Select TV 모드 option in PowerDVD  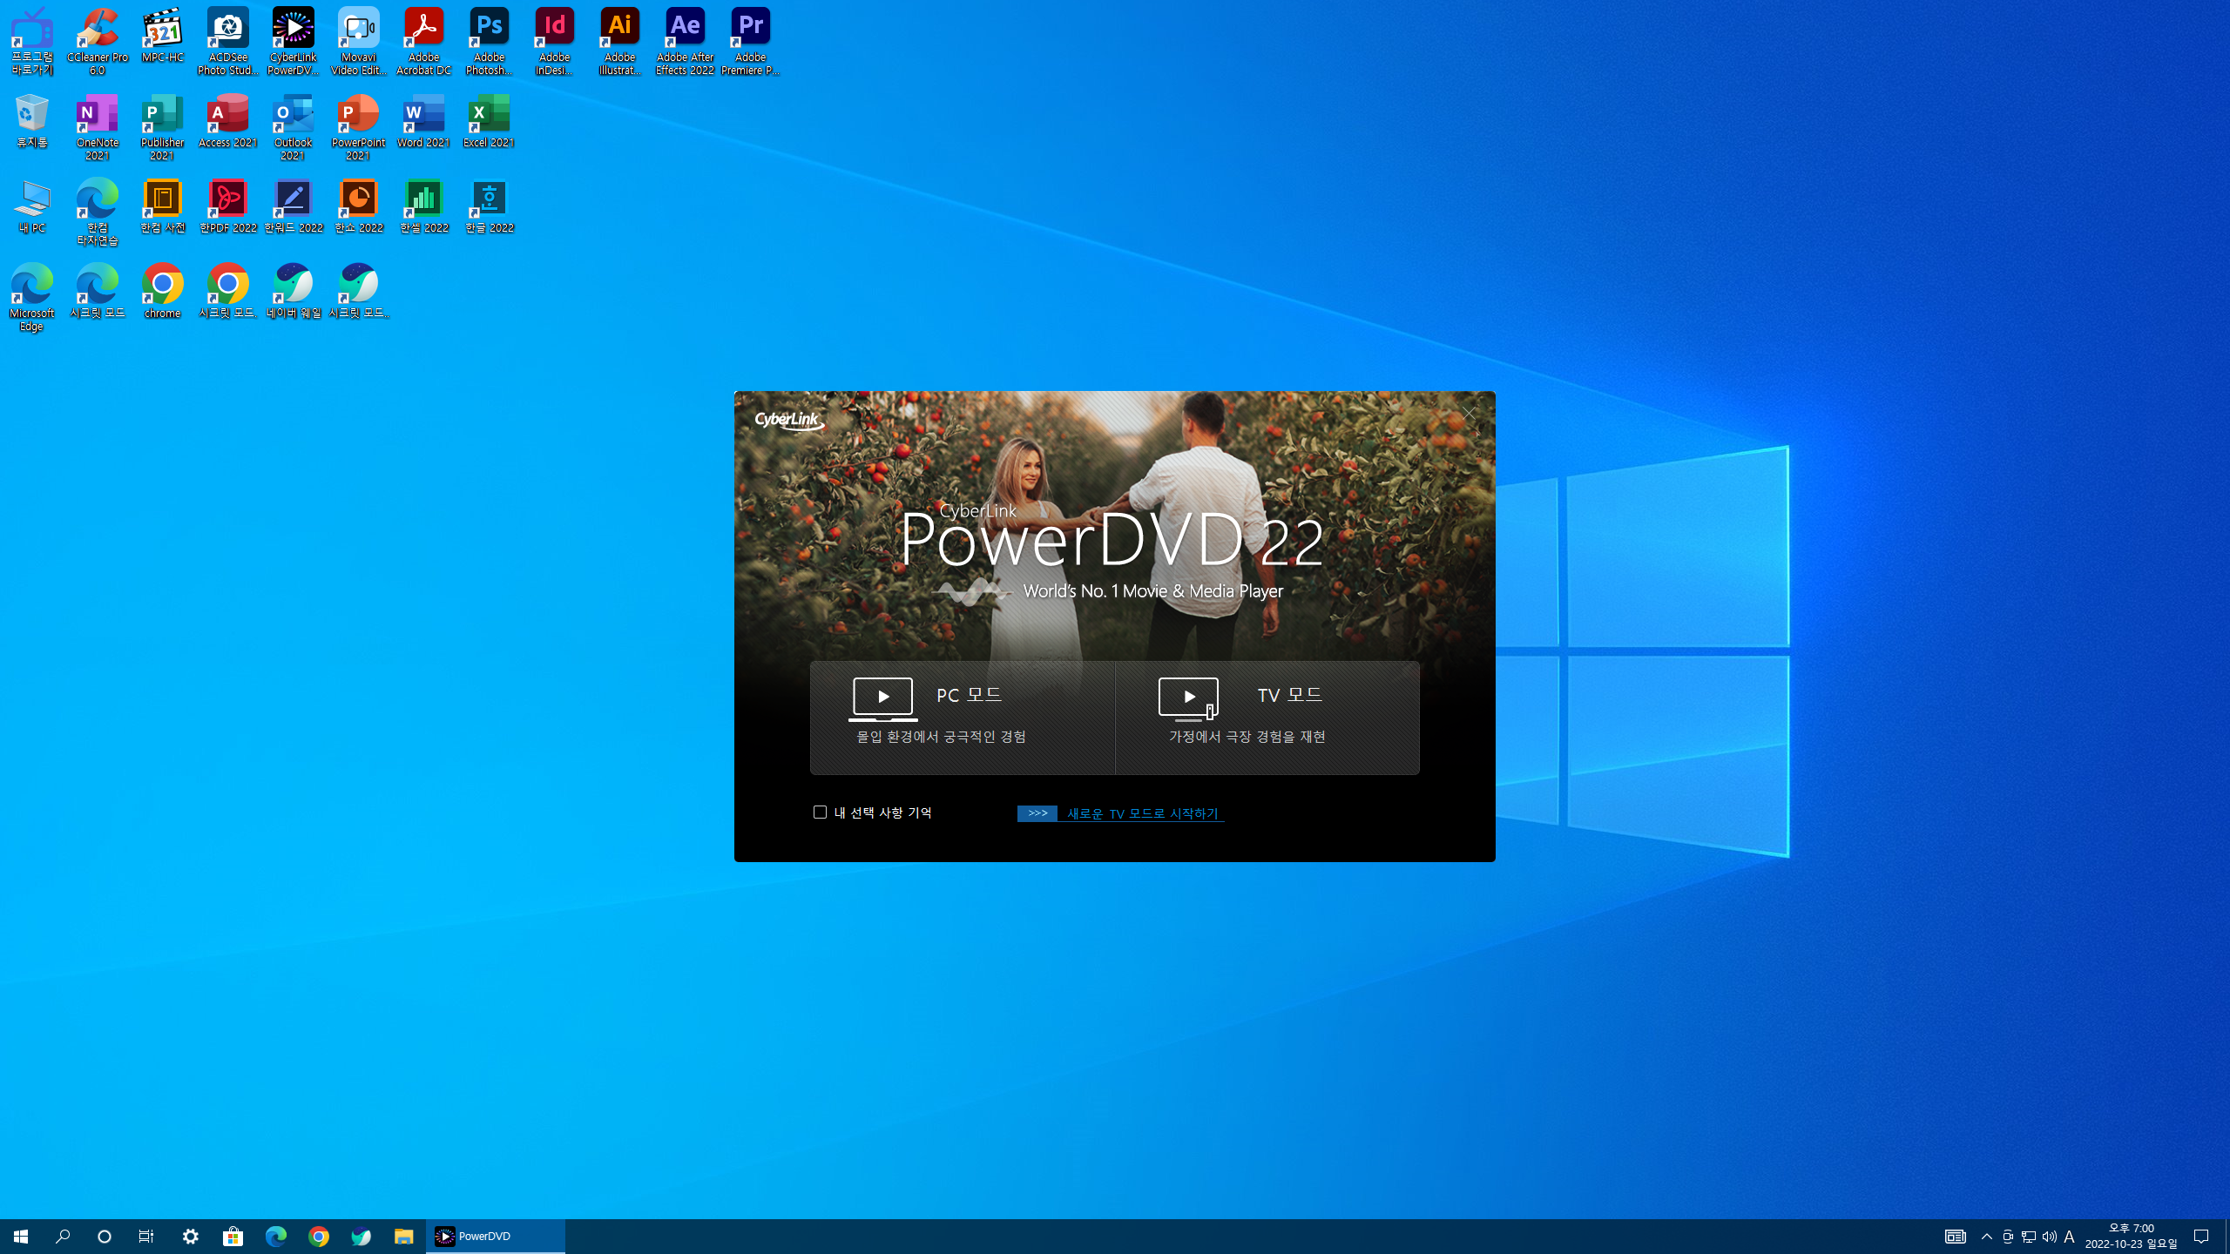coord(1267,717)
